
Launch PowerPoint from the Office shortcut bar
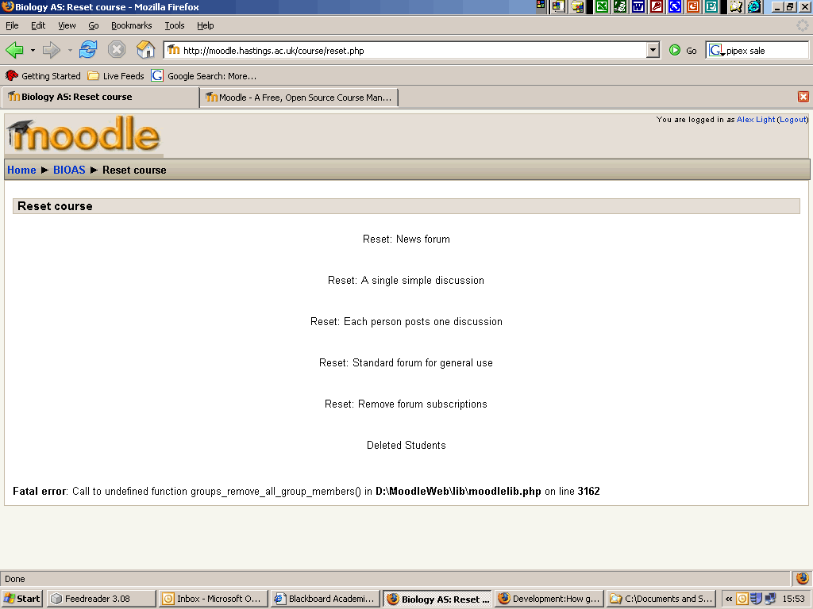click(692, 6)
